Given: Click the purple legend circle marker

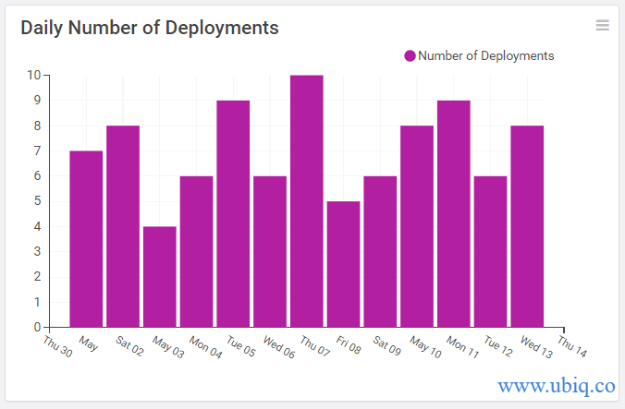Looking at the screenshot, I should tap(410, 56).
